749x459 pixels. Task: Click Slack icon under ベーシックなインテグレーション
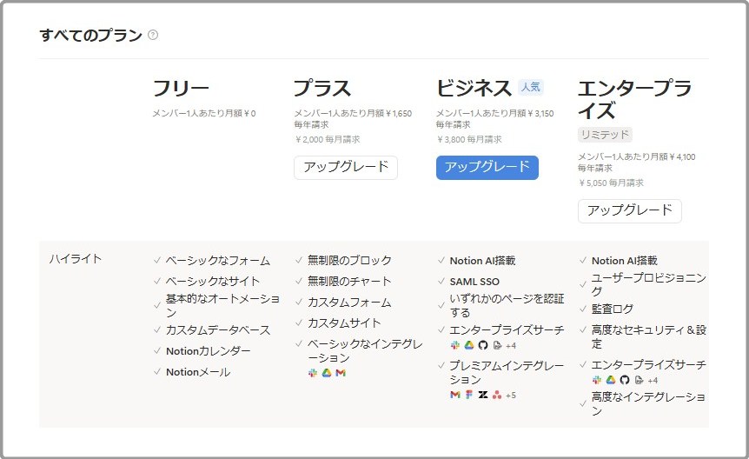click(313, 373)
